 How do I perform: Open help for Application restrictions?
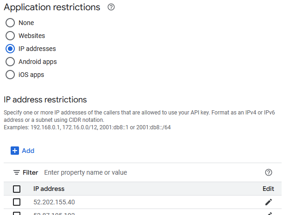pyautogui.click(x=111, y=7)
